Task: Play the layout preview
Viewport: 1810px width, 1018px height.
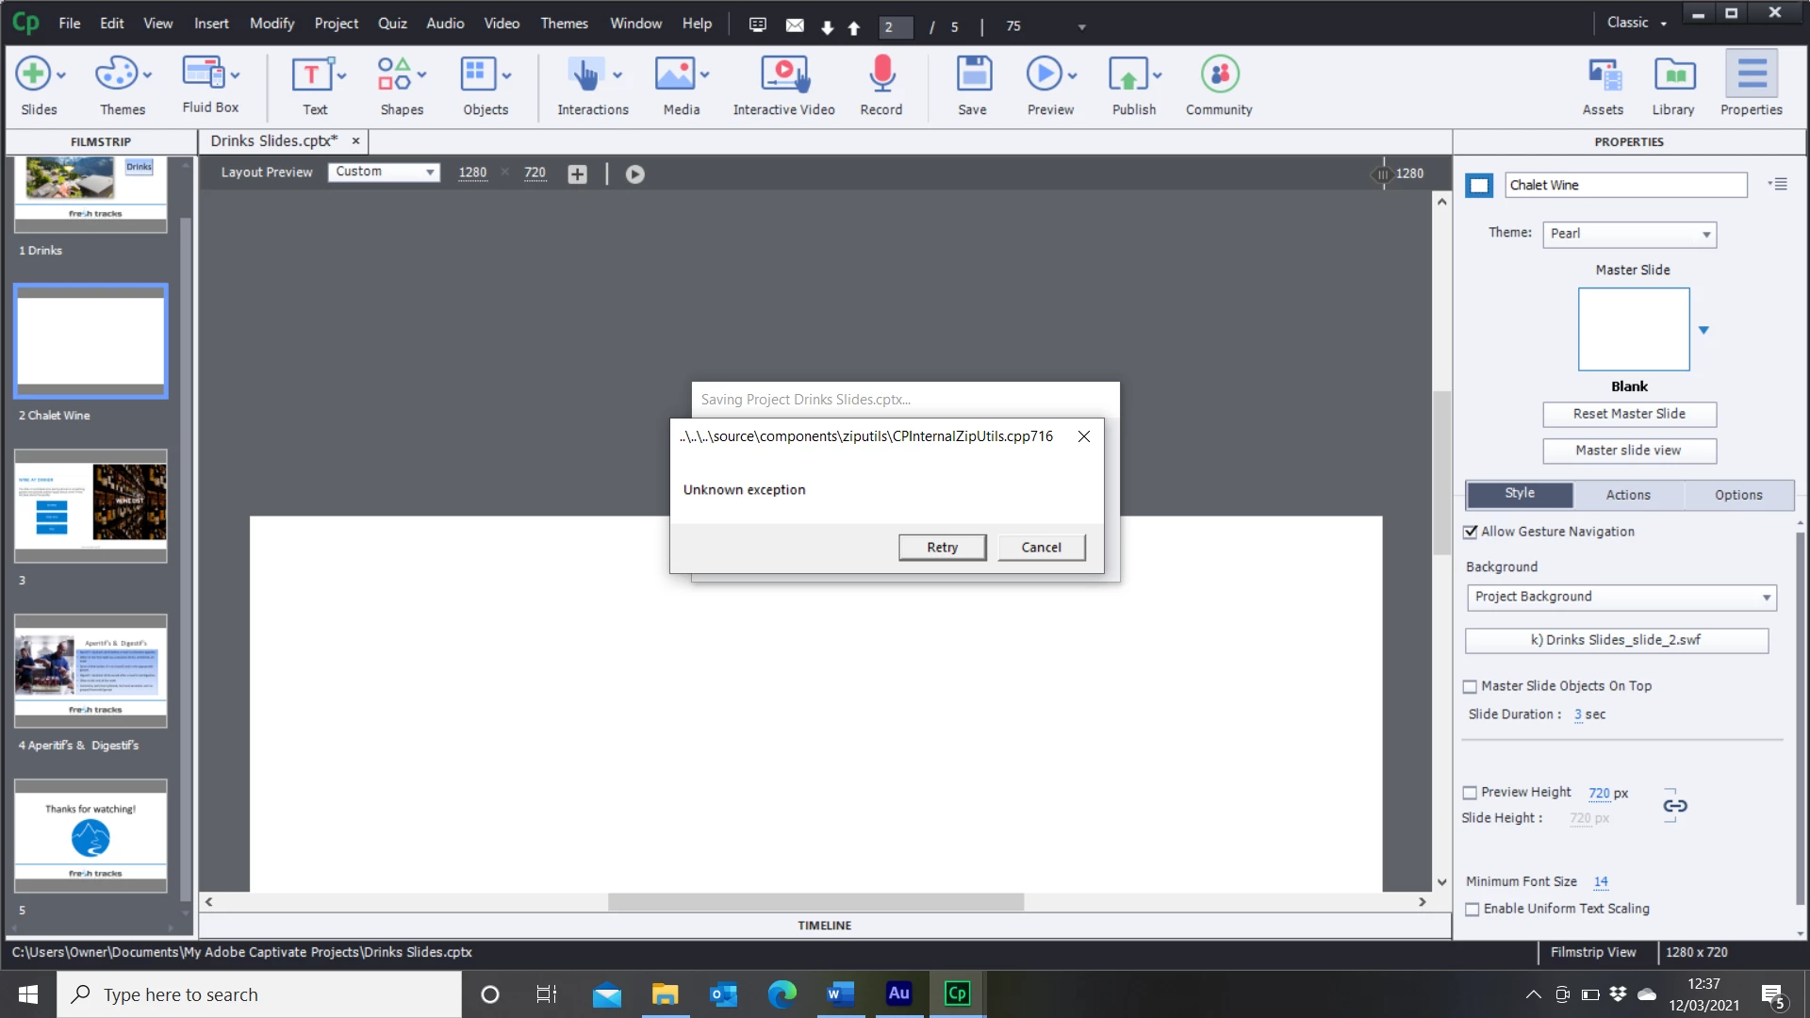Action: [x=635, y=174]
